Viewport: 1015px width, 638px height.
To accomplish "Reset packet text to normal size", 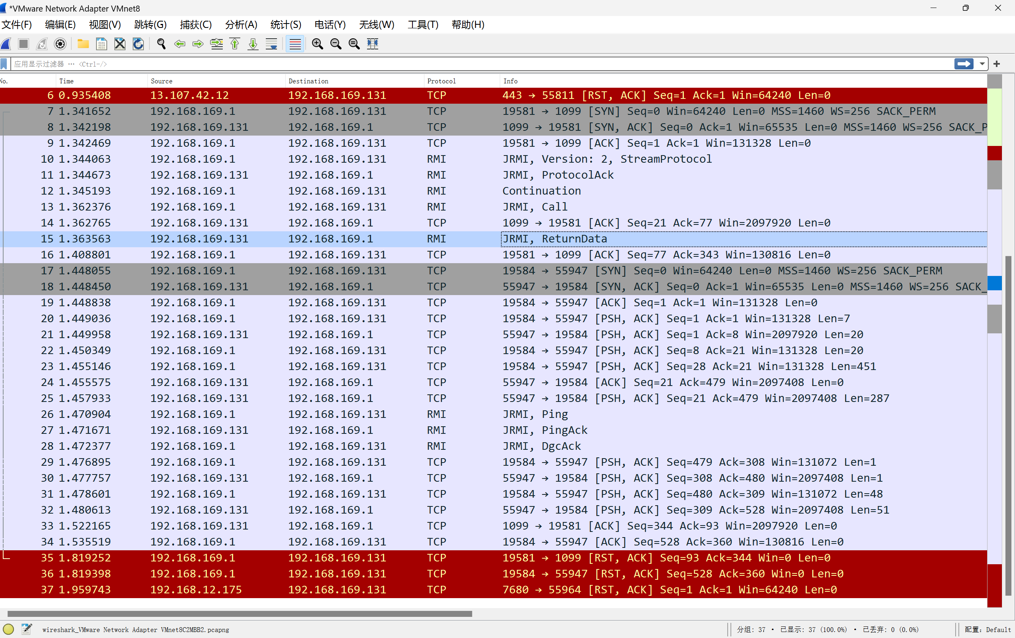I will [x=354, y=44].
